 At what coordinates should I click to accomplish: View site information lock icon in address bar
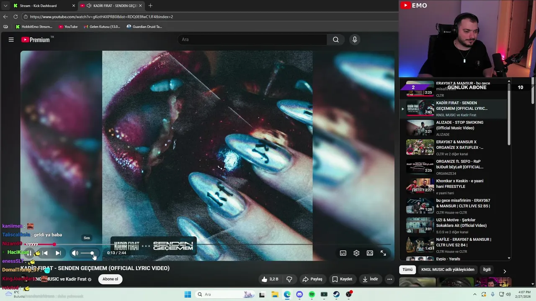pyautogui.click(x=26, y=17)
